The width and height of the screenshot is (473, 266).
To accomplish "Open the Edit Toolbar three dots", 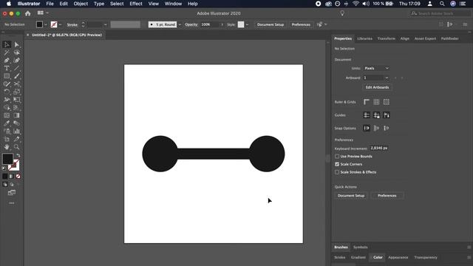I will (12, 203).
